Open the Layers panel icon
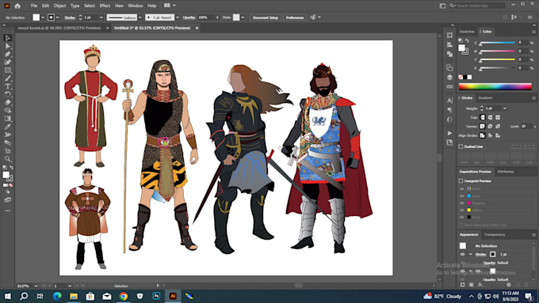The image size is (539, 303). tap(449, 78)
